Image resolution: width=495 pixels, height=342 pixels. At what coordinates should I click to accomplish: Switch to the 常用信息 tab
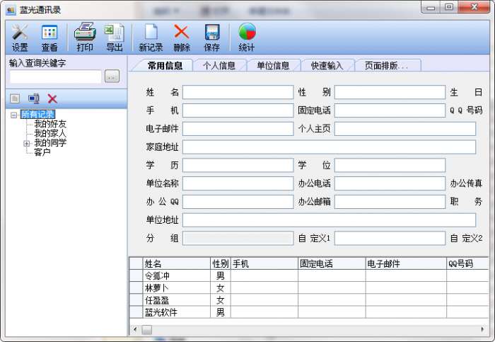coord(165,65)
